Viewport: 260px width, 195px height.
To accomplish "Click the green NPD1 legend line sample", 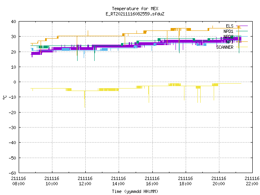I will [x=242, y=31].
